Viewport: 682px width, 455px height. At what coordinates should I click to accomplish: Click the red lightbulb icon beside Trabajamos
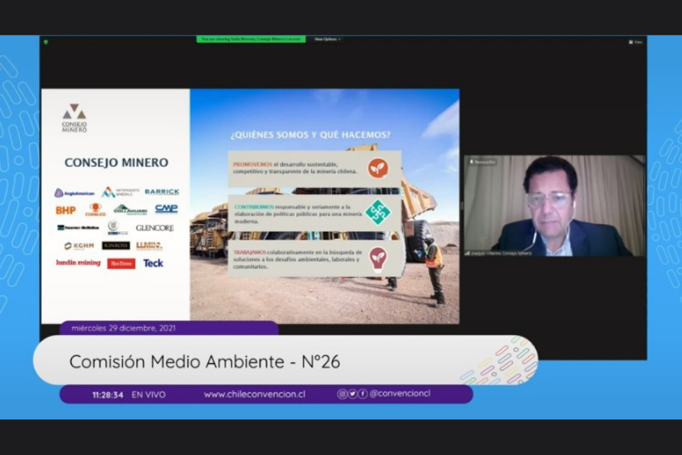[377, 259]
